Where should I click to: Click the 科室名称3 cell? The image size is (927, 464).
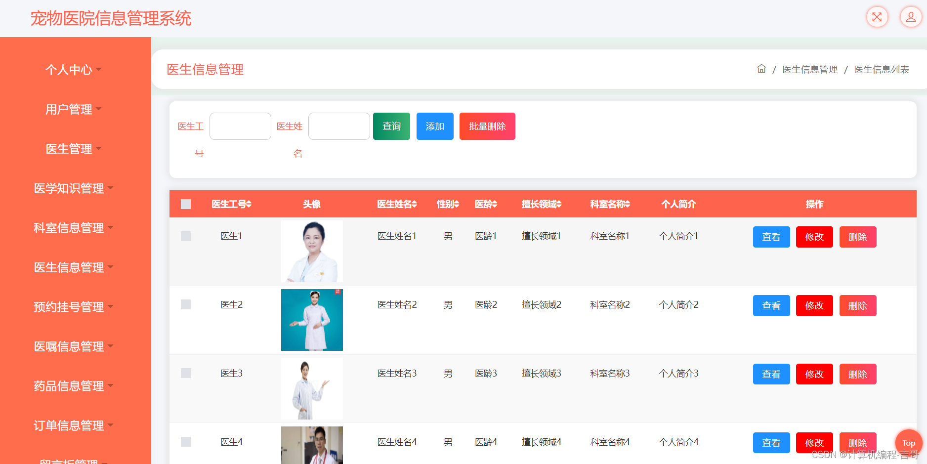[610, 373]
